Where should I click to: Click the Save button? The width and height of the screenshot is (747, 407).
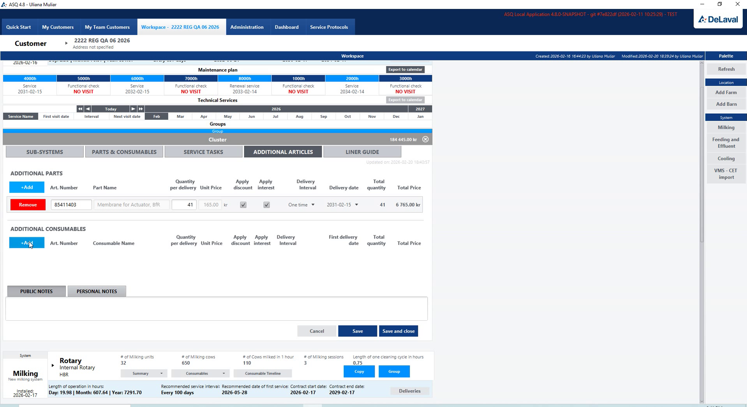[x=358, y=331]
